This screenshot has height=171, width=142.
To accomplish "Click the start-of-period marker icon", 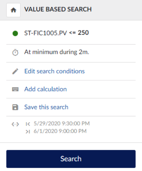I will pos(28,124).
